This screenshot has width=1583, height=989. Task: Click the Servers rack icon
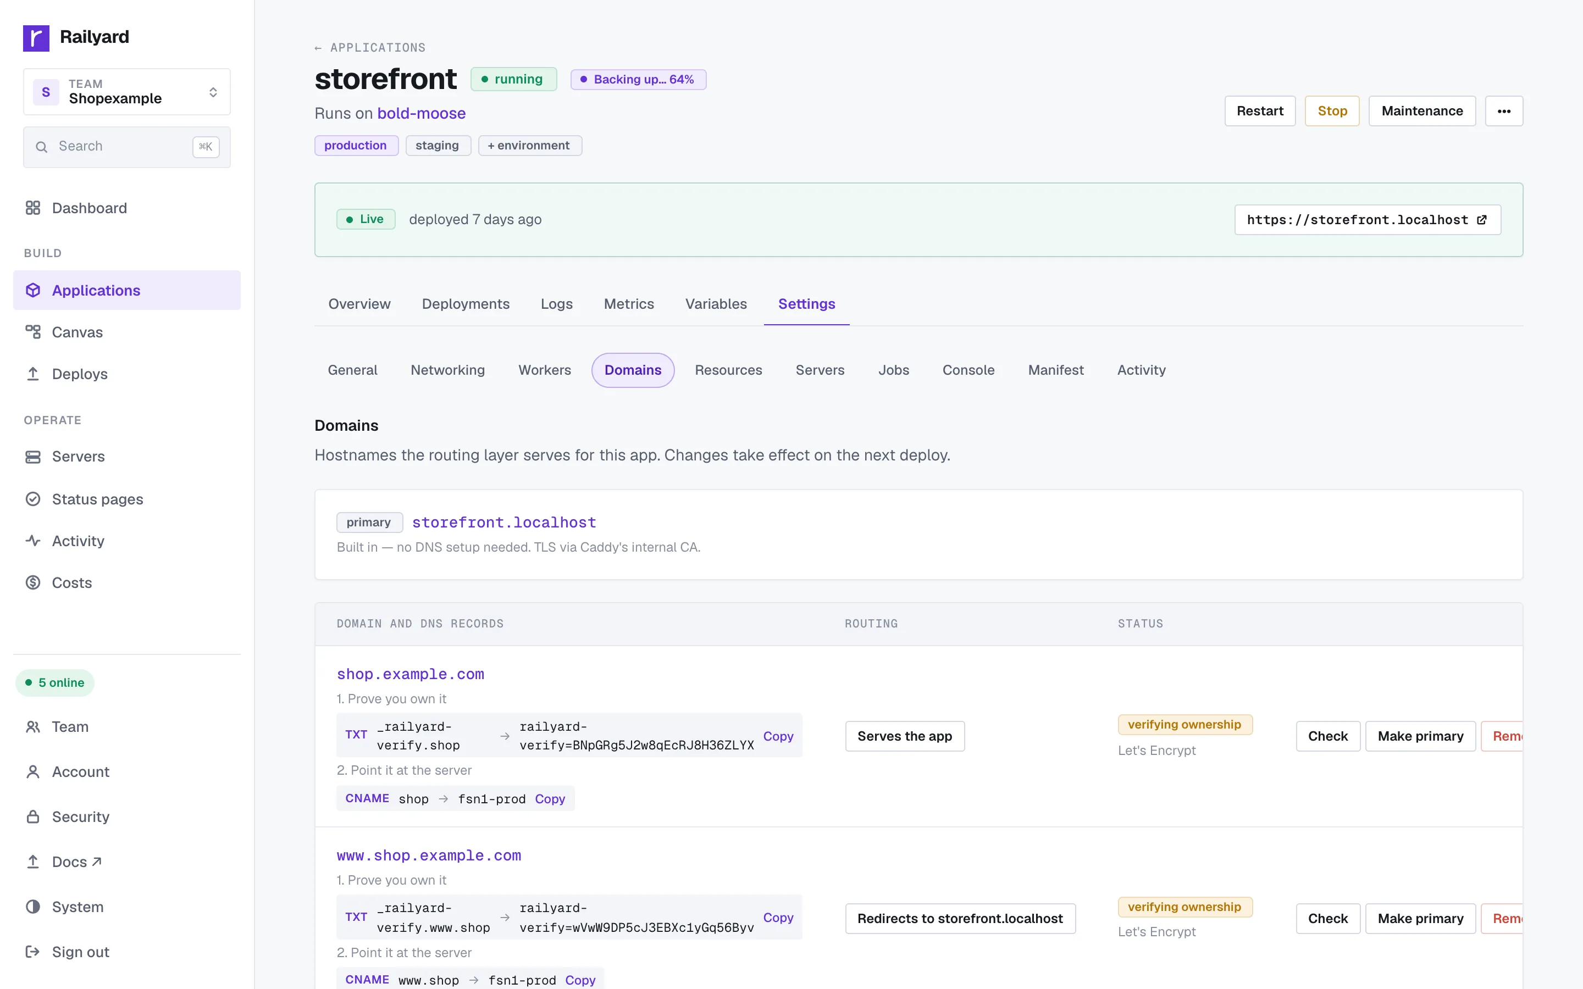coord(33,457)
